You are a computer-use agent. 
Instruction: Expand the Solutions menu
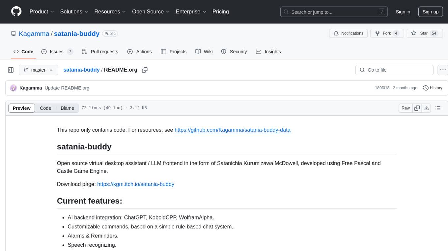pyautogui.click(x=74, y=11)
